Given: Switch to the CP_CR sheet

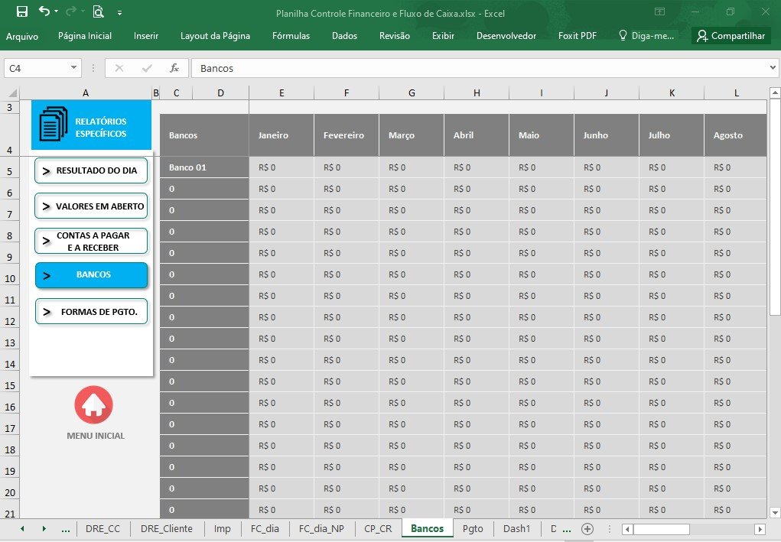Looking at the screenshot, I should tap(378, 528).
